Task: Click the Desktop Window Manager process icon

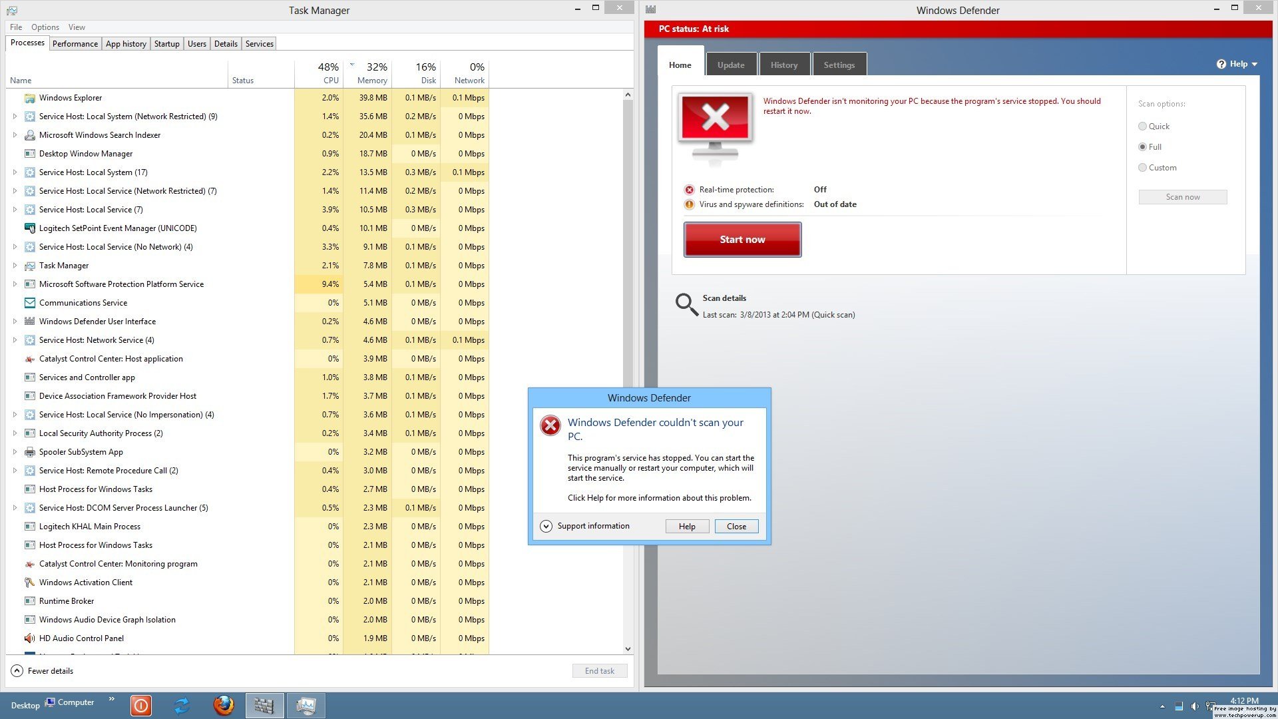Action: point(29,154)
